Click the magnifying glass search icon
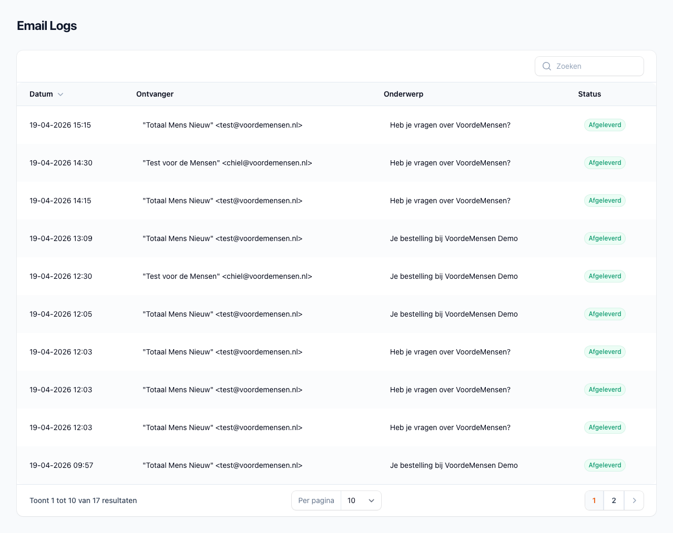The image size is (673, 533). (x=547, y=66)
